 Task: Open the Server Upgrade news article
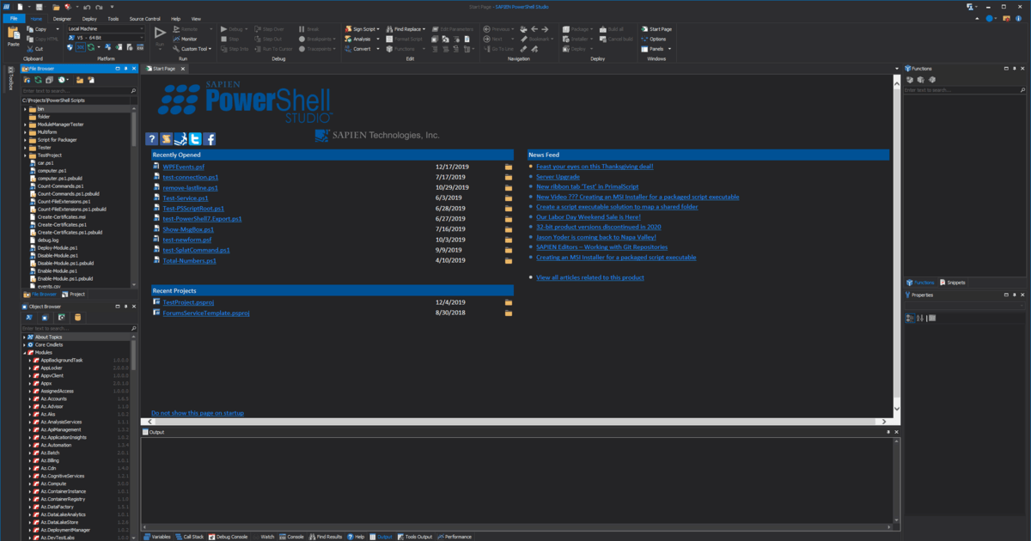click(x=559, y=176)
